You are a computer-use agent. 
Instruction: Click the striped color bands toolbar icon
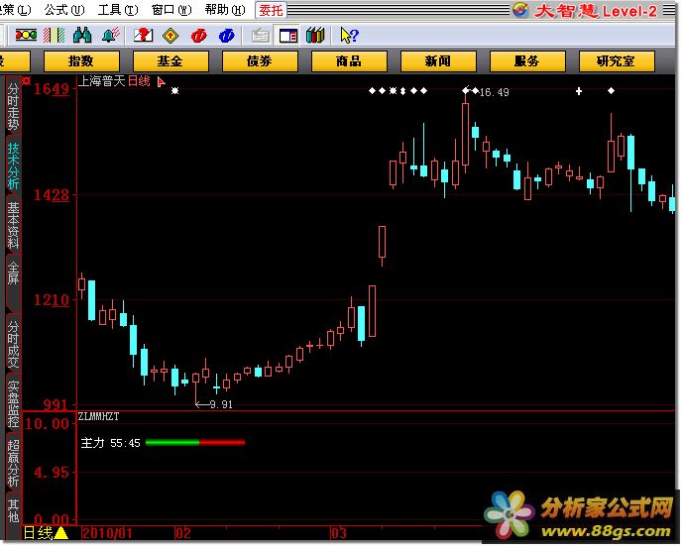(55, 35)
